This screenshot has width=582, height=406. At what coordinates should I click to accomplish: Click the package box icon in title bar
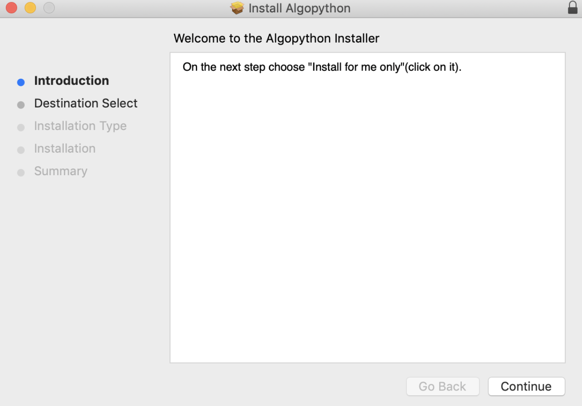click(237, 8)
